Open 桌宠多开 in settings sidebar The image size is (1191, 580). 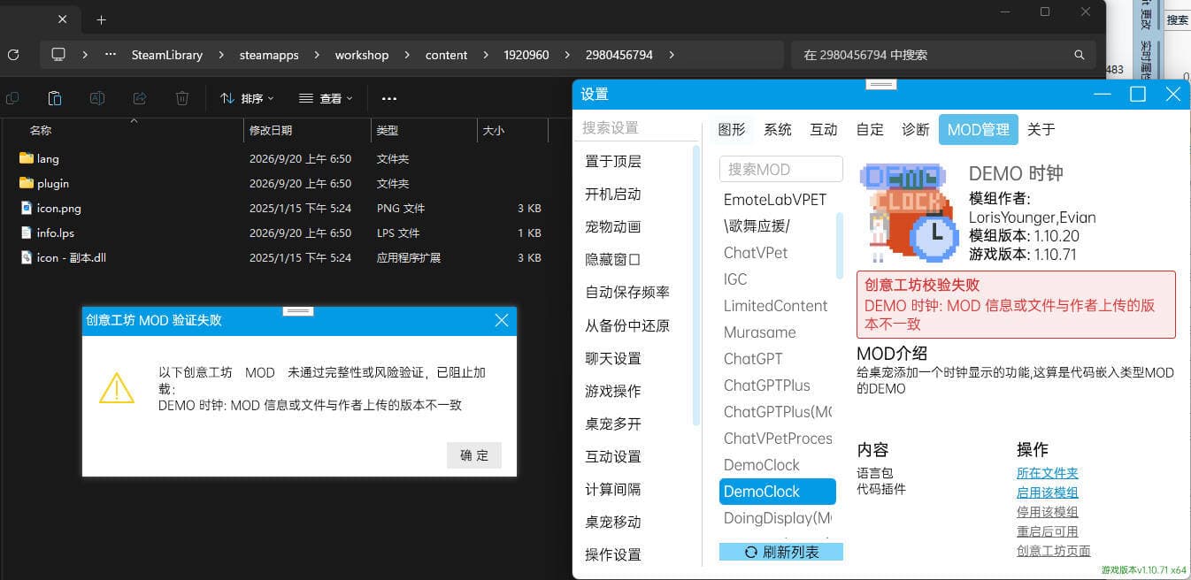pyautogui.click(x=613, y=424)
